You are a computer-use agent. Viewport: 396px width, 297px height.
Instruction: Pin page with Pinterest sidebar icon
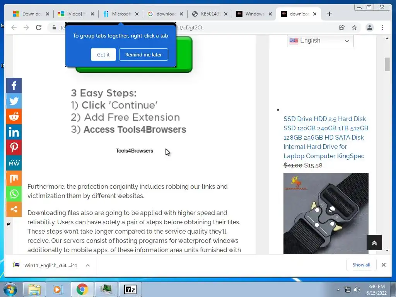tap(14, 147)
